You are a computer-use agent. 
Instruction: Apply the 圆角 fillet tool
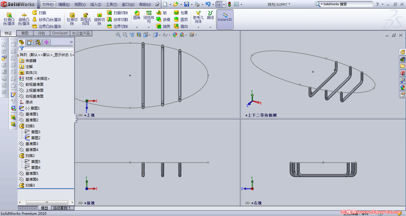pyautogui.click(x=137, y=15)
